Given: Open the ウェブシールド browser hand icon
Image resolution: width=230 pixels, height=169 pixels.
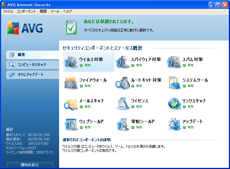Looking at the screenshot, I should (x=71, y=124).
